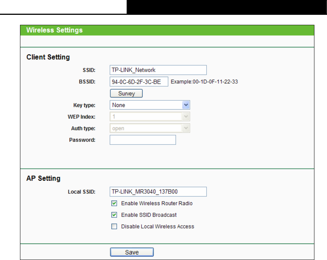This screenshot has height=260, width=327.
Task: Click the Wireless Settings title
Action: pos(54,30)
